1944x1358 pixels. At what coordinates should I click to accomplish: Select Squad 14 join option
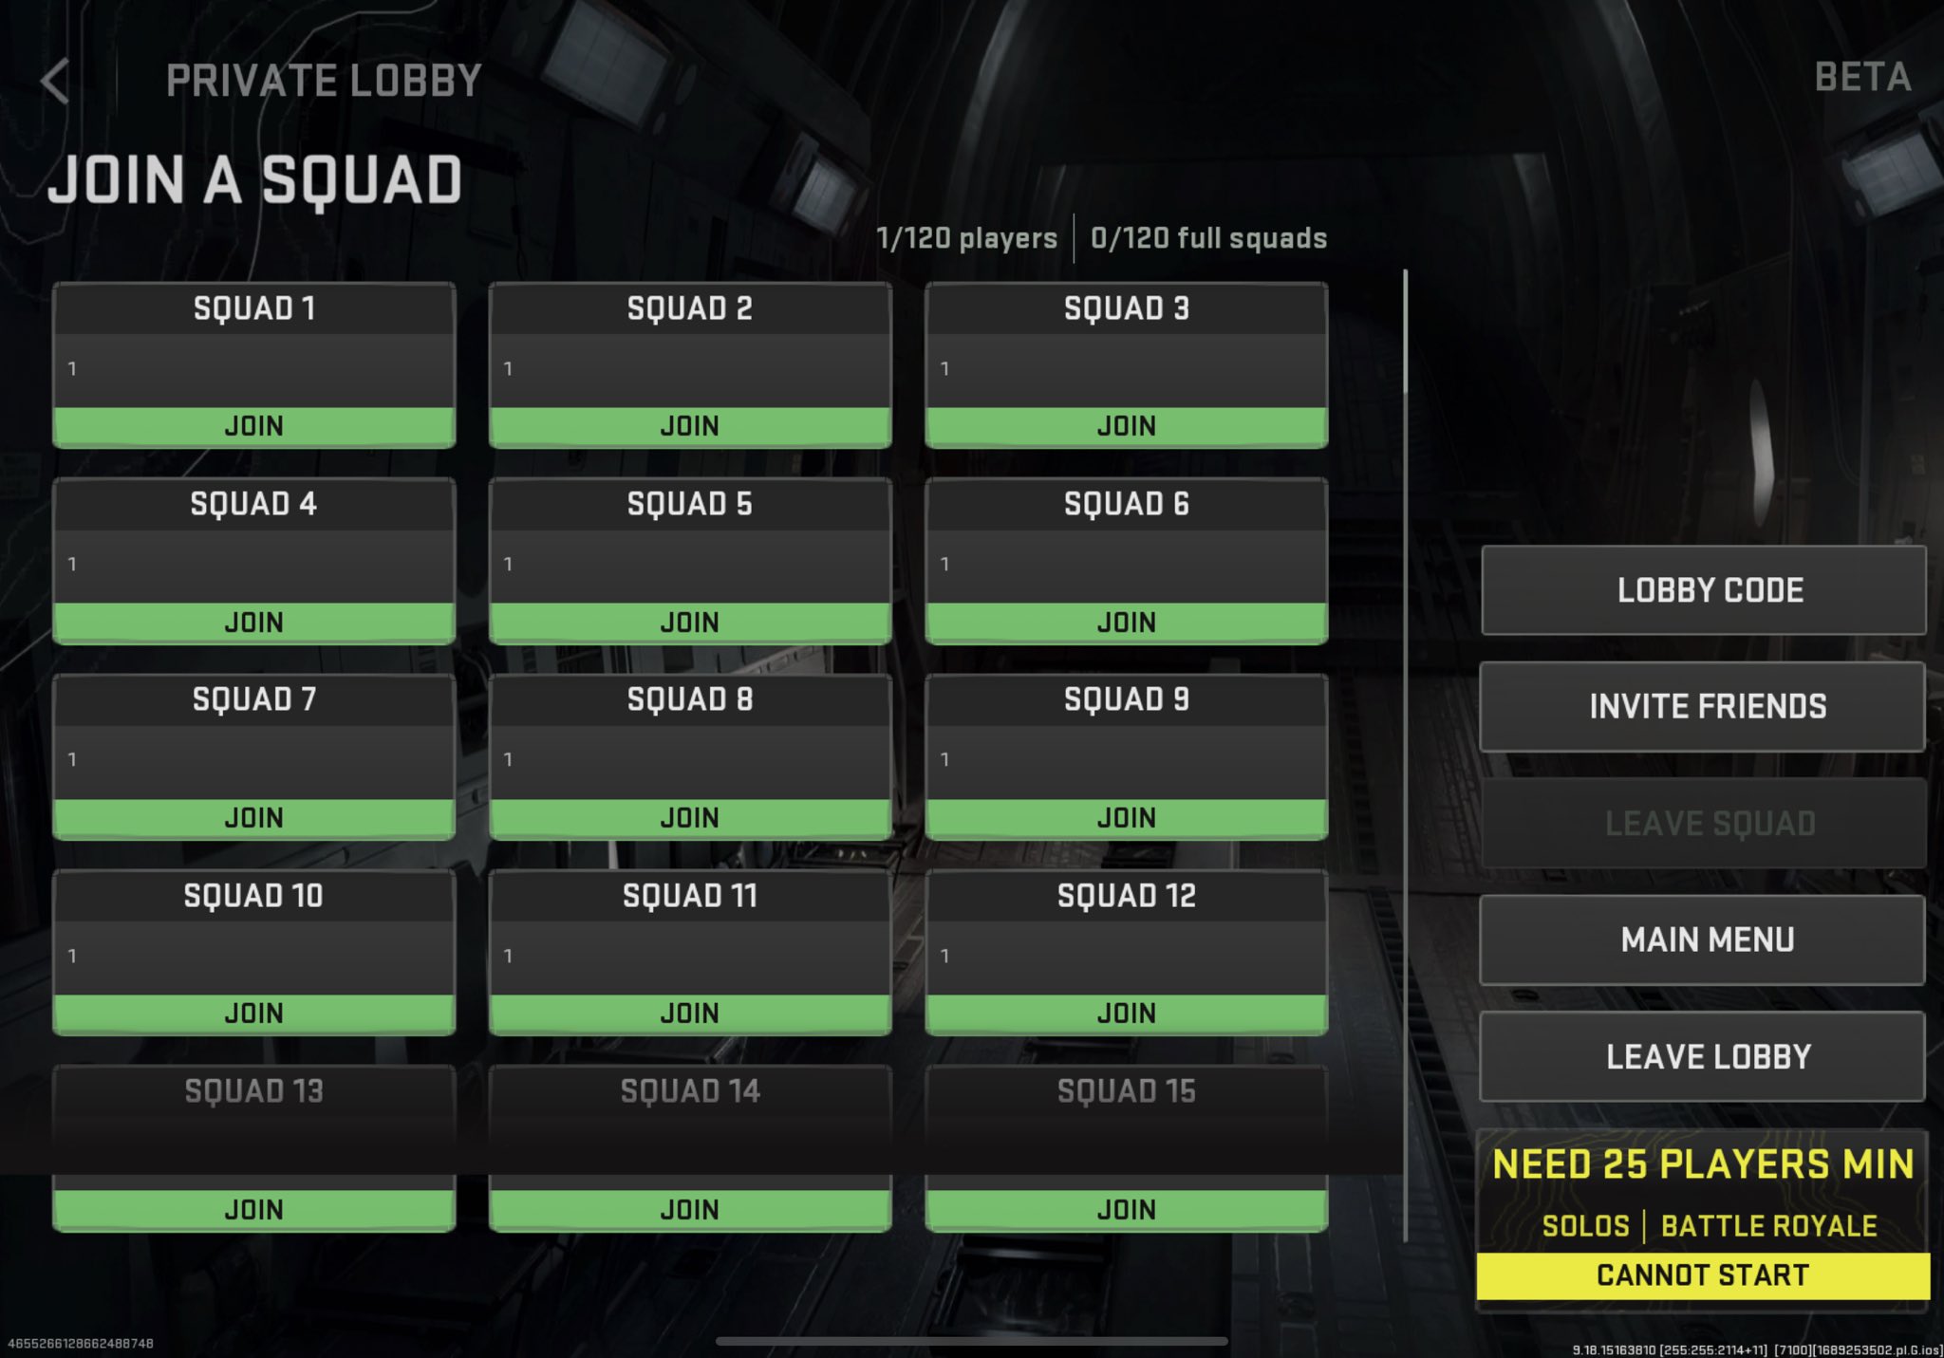[x=688, y=1210]
